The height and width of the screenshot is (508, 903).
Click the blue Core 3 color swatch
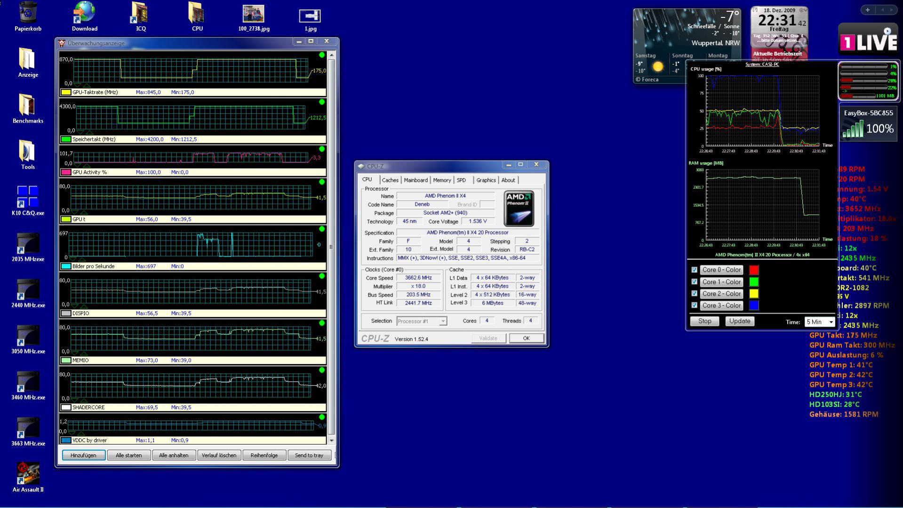[x=754, y=306]
